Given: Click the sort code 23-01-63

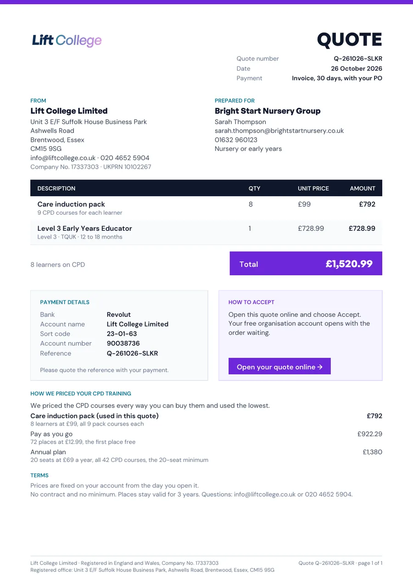Looking at the screenshot, I should click(x=122, y=334).
